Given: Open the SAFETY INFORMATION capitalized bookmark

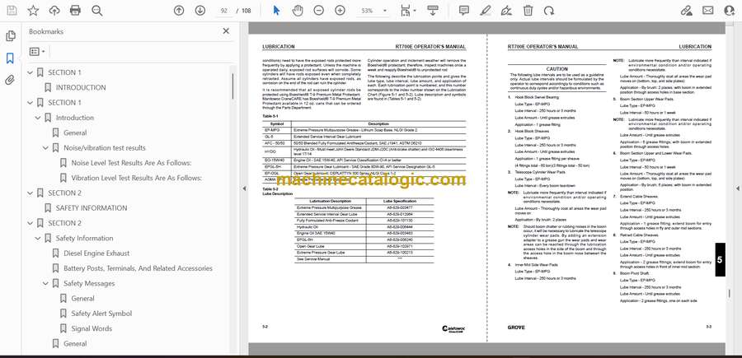Looking at the screenshot, I should pyautogui.click(x=92, y=208).
